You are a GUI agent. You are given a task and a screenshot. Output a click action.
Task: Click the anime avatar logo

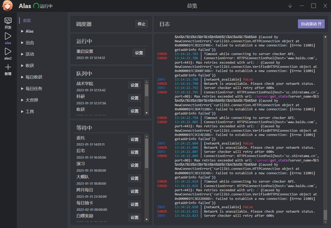[8, 6]
